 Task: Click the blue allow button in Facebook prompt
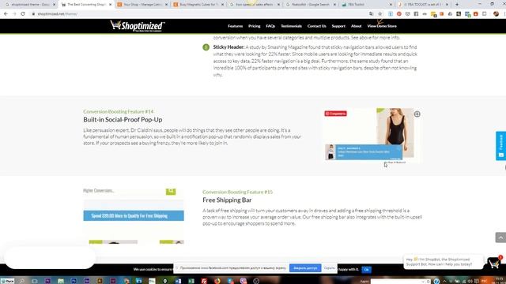305,268
